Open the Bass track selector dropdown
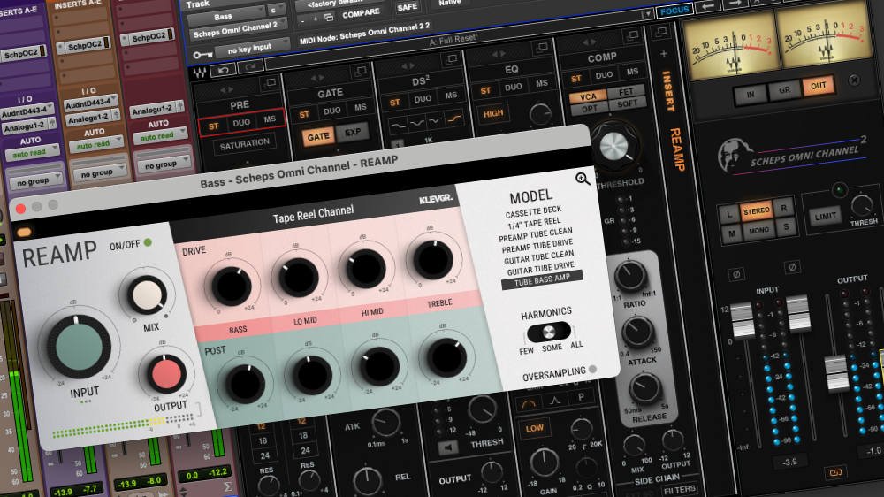 (227, 16)
